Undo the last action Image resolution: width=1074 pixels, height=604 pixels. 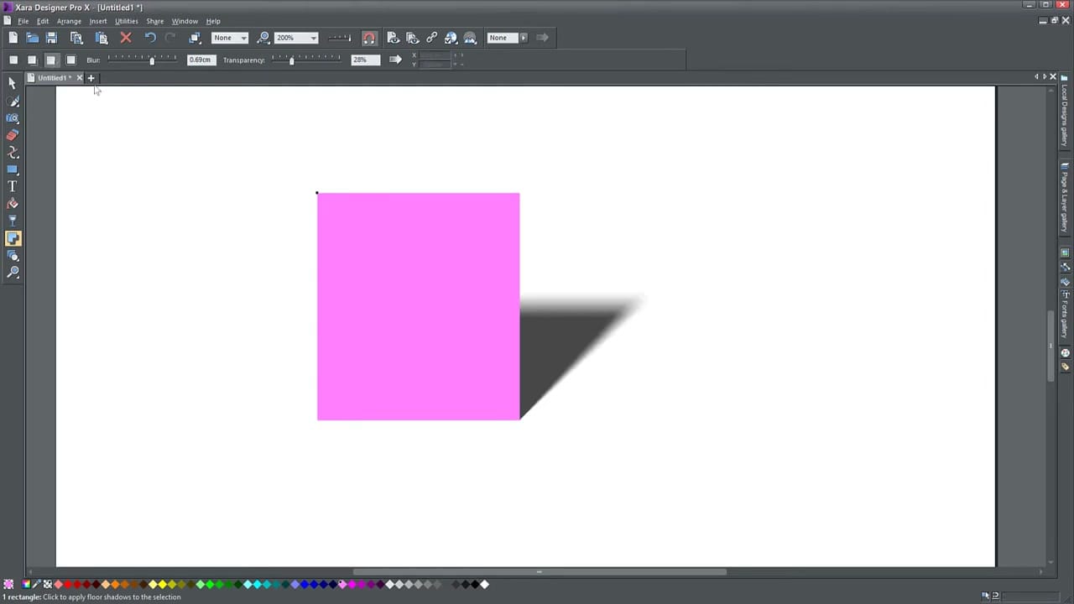[x=149, y=37]
